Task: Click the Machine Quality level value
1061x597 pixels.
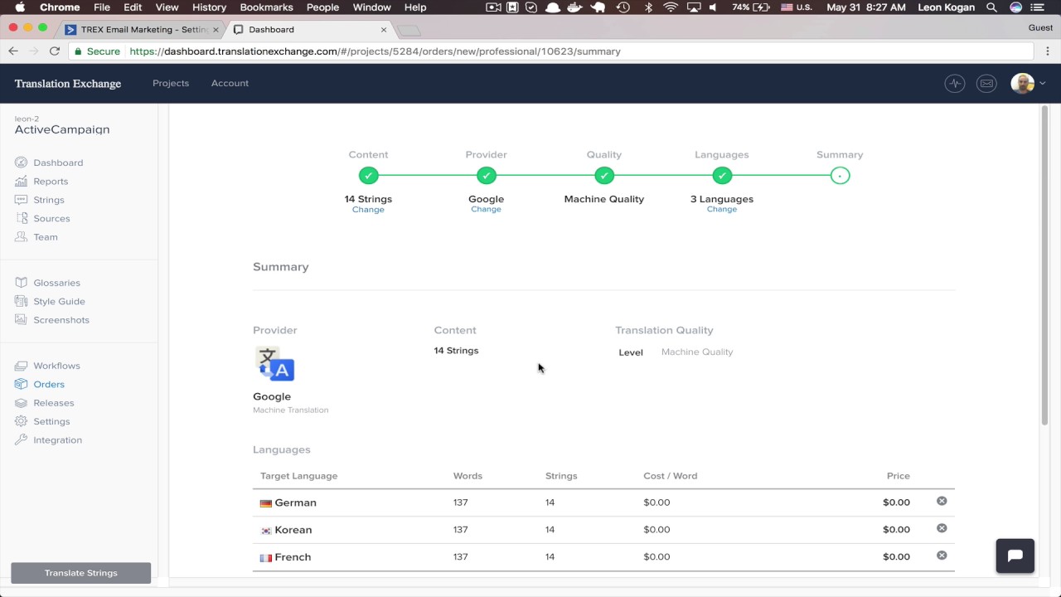Action: 697,352
